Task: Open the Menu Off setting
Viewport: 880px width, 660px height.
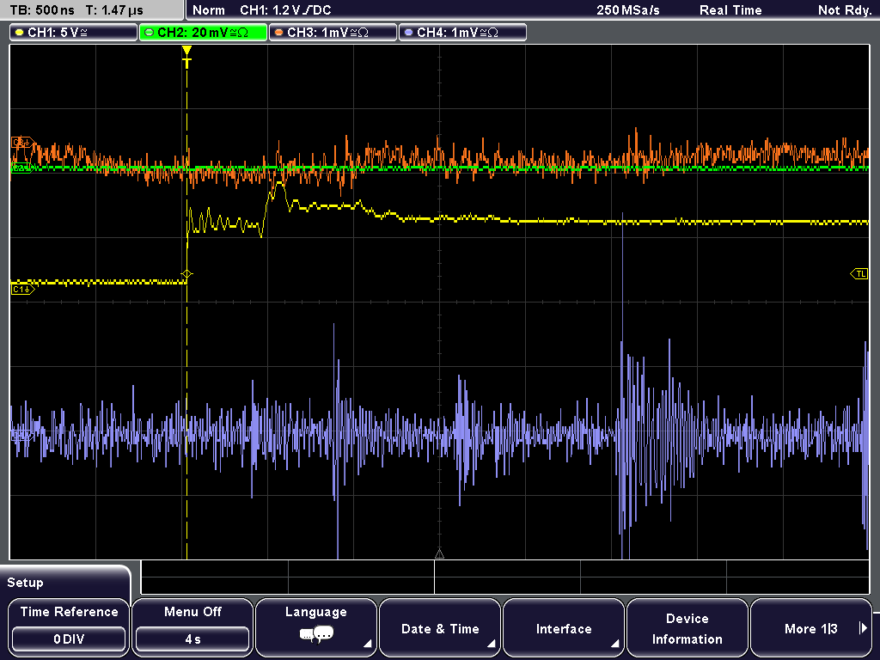Action: pos(192,627)
